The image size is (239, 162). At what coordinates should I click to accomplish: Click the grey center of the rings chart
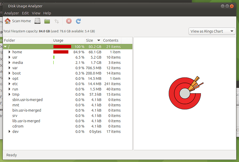(x=185, y=93)
